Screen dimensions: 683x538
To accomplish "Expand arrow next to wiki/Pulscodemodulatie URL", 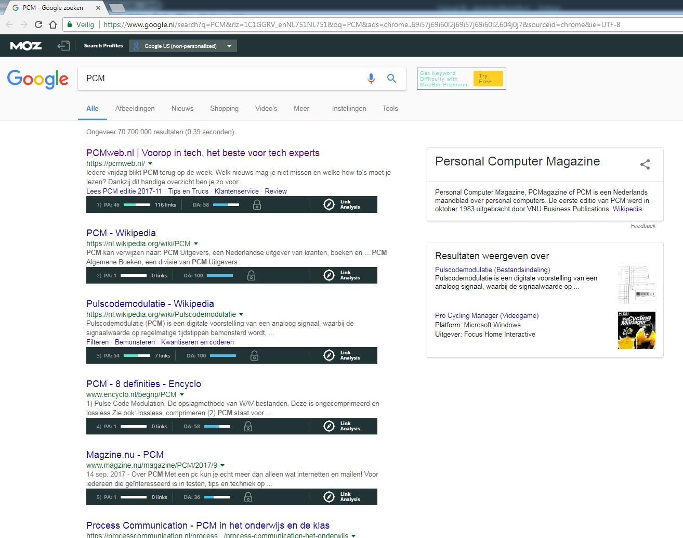I will pos(241,315).
